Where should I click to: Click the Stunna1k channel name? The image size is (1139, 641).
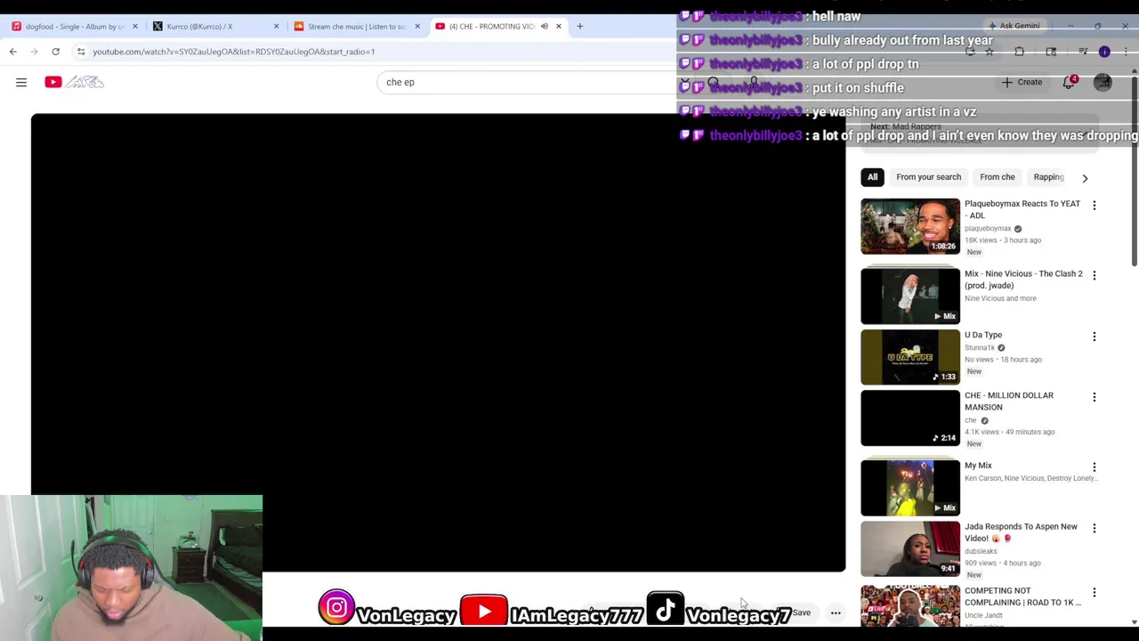tap(980, 348)
